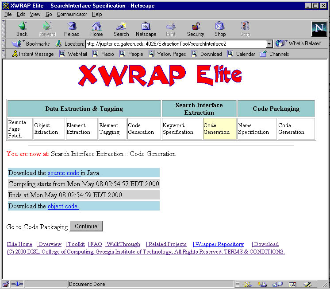Click the object code link

pyautogui.click(x=63, y=206)
